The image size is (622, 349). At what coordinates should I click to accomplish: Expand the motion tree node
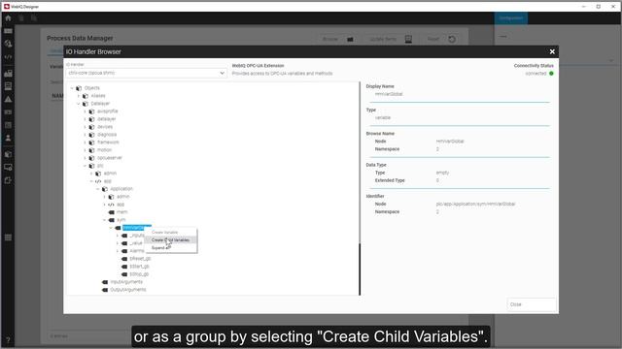point(85,150)
